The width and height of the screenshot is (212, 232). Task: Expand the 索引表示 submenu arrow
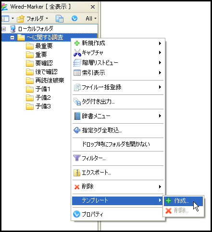point(160,73)
